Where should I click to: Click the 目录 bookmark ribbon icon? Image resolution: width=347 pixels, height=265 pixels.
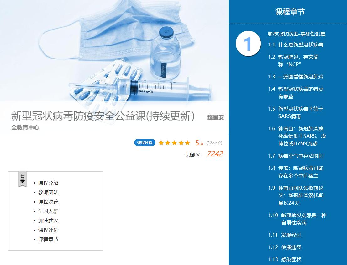[23, 179]
